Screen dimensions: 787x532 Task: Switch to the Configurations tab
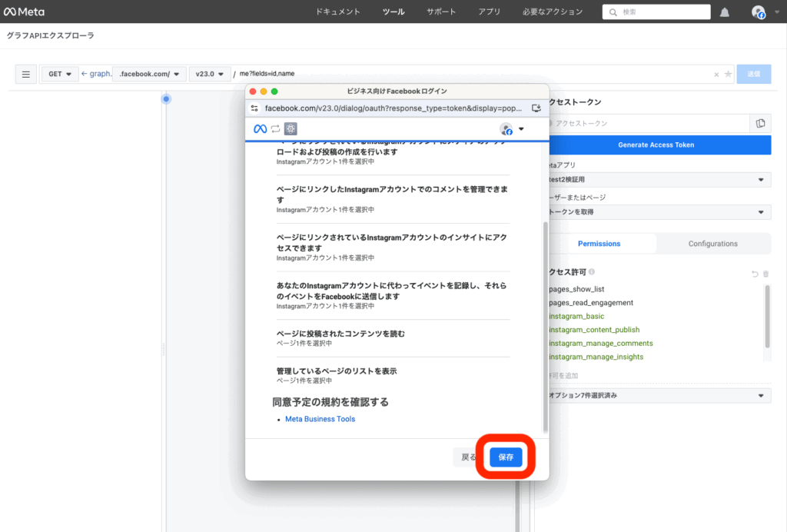(712, 244)
